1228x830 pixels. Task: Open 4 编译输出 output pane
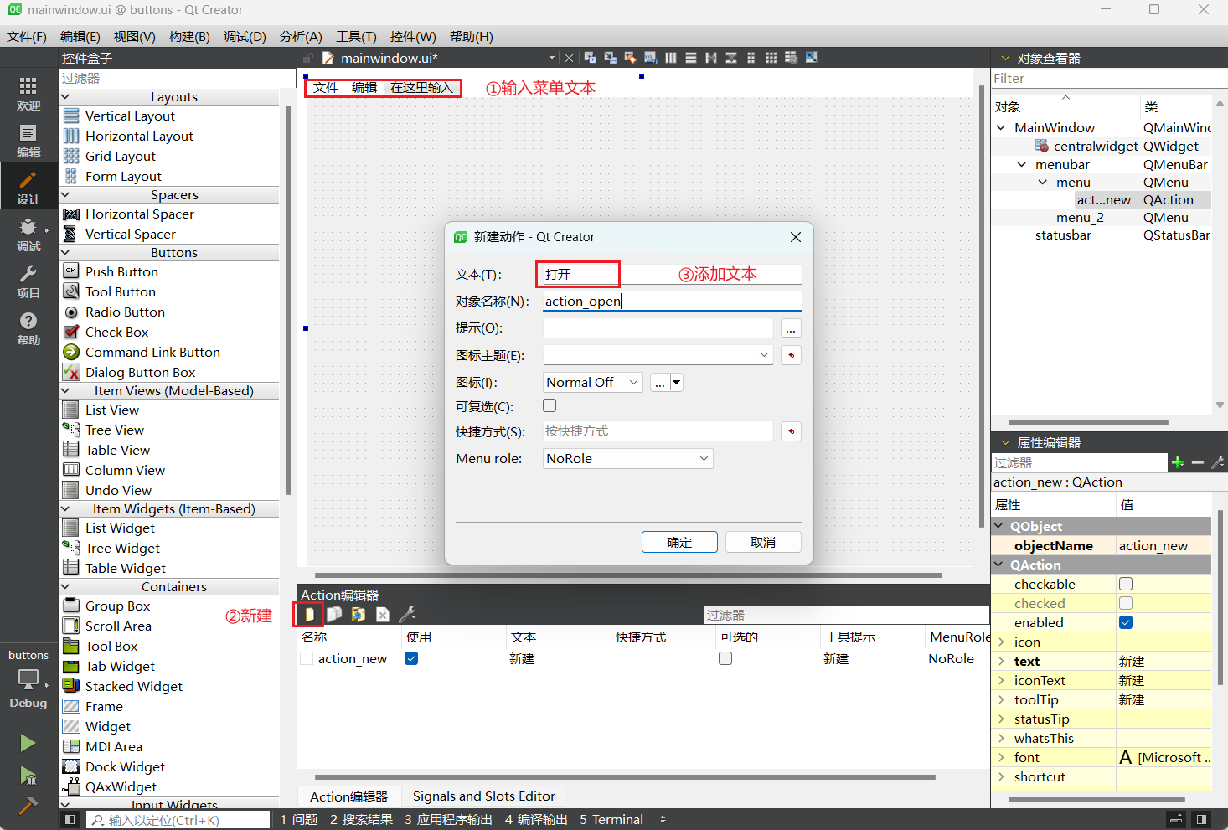point(536,820)
